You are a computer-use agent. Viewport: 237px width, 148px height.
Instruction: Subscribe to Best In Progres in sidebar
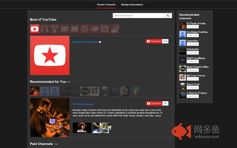coord(193,96)
